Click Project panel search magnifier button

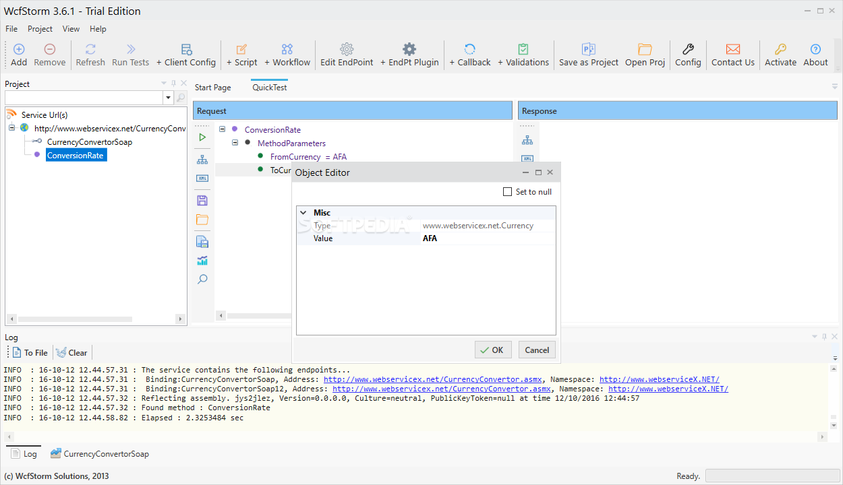[181, 98]
